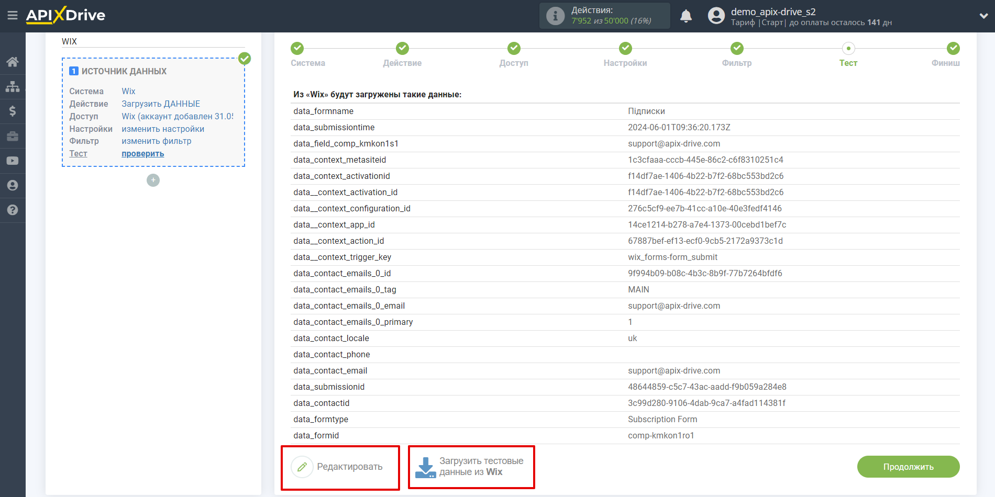The width and height of the screenshot is (995, 497).
Task: Select the data_contact_phone field name
Action: (332, 354)
